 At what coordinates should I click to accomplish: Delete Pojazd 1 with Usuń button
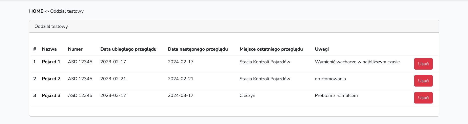pyautogui.click(x=423, y=64)
